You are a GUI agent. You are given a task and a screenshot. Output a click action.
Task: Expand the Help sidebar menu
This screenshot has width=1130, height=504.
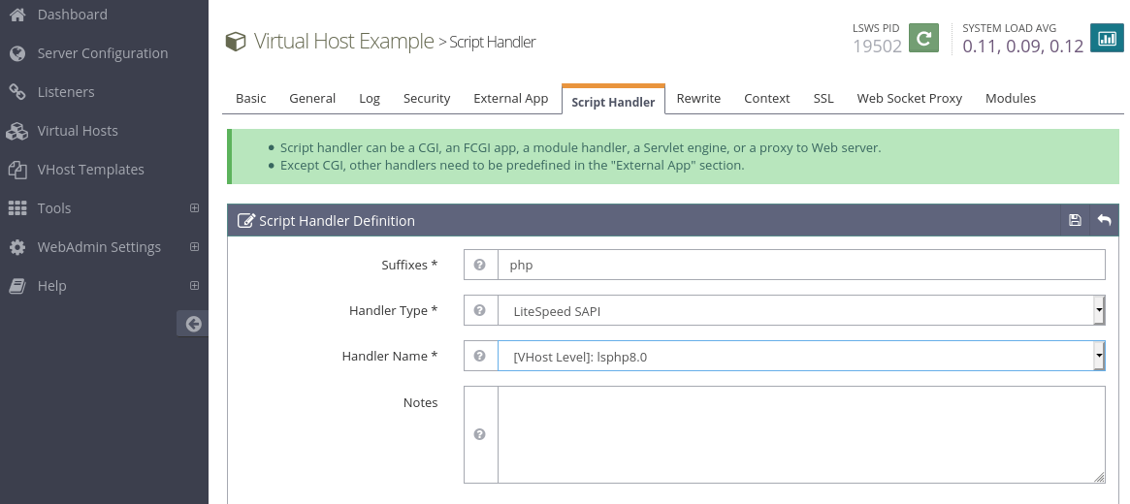coord(194,286)
